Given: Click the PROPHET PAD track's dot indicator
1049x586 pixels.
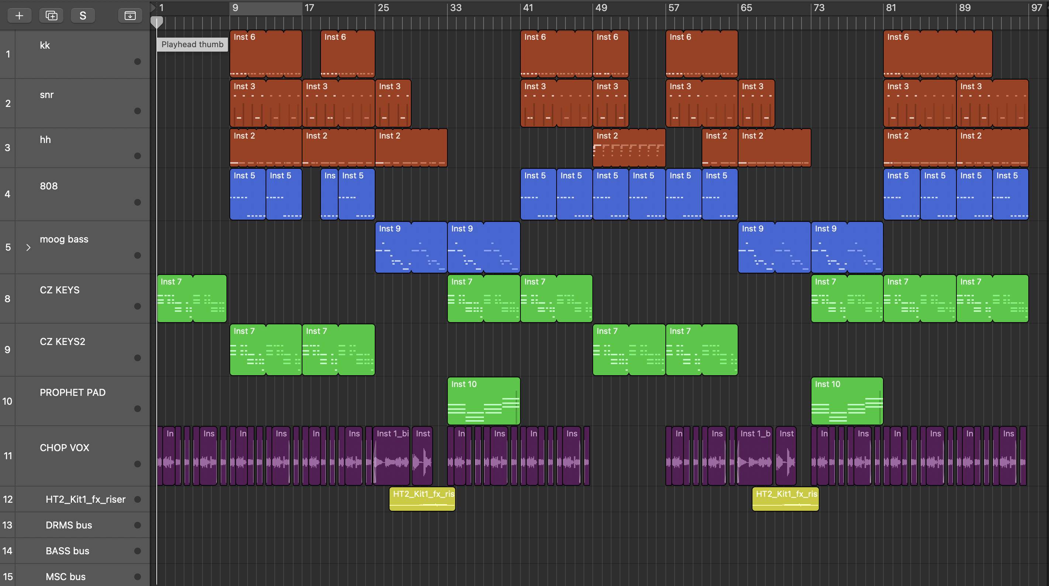Looking at the screenshot, I should click(138, 409).
